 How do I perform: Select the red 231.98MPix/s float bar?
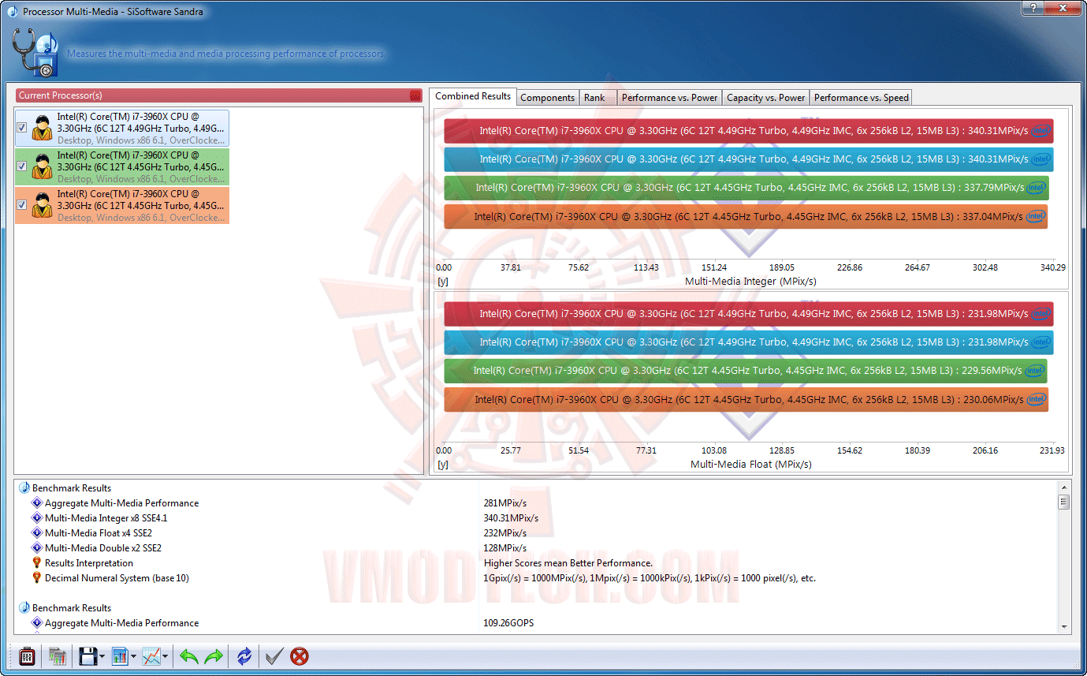point(749,314)
